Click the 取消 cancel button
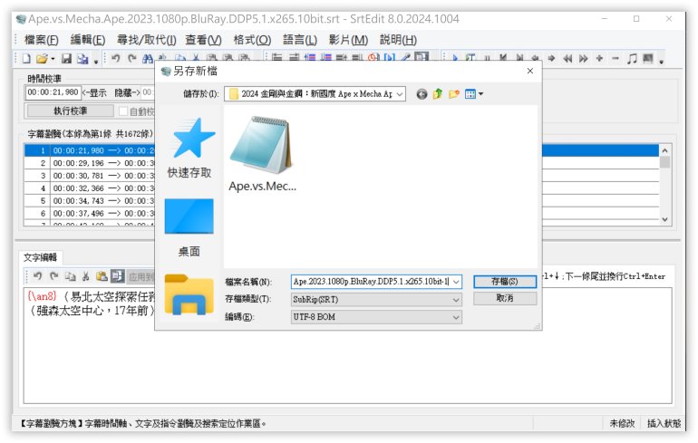This screenshot has height=443, width=698. click(x=505, y=298)
